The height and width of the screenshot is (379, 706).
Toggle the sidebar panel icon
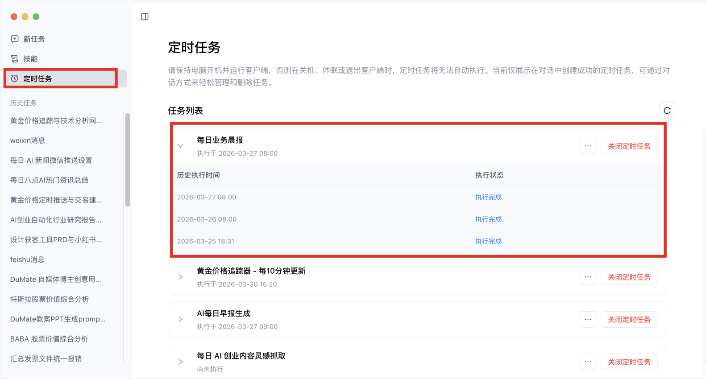click(x=145, y=17)
